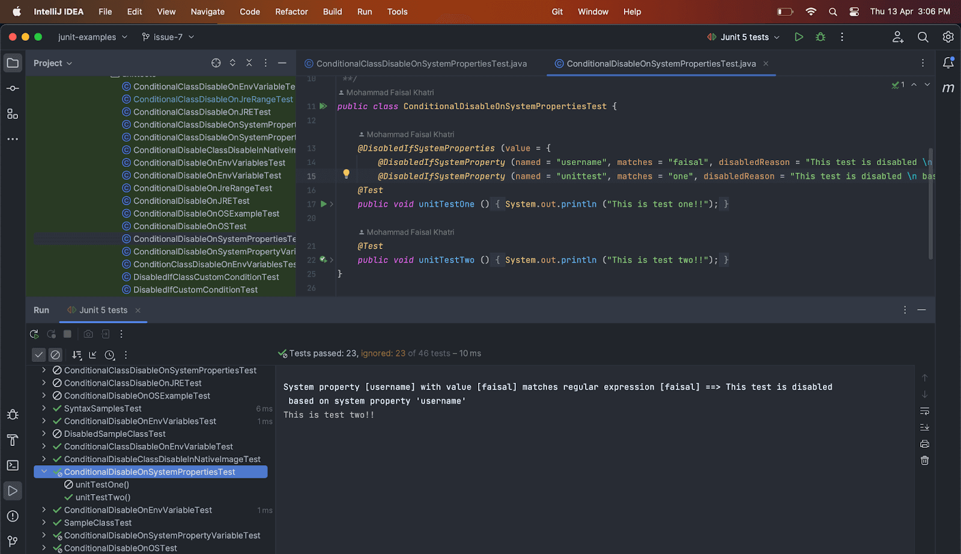
Task: Open the issue-7 Git branch popup
Action: [167, 37]
